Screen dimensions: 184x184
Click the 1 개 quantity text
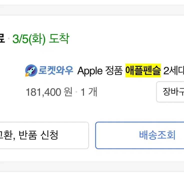click(89, 92)
